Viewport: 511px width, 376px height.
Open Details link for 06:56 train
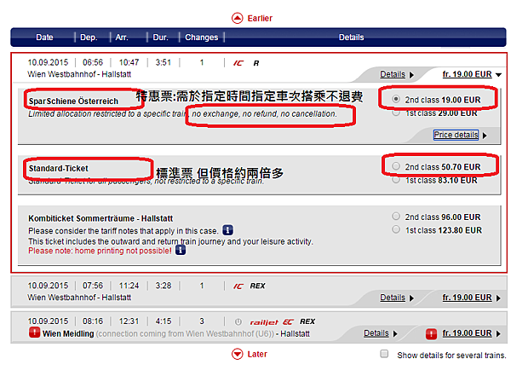point(393,74)
